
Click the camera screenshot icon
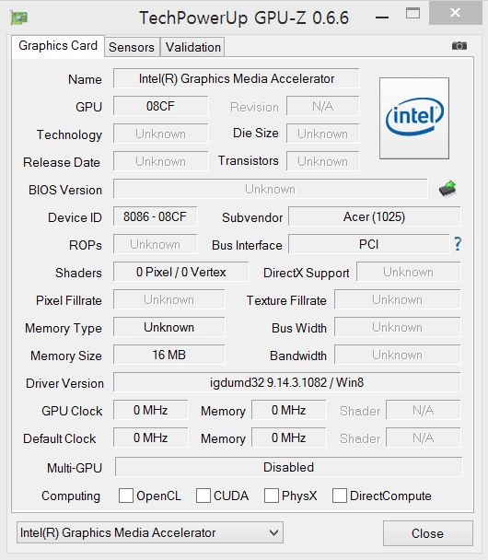(x=459, y=46)
